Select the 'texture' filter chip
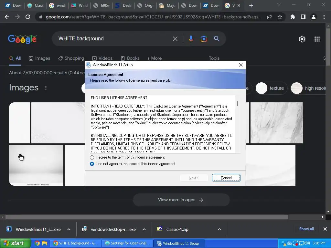This screenshot has width=331, height=248. pyautogui.click(x=271, y=88)
